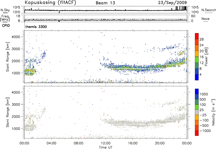This screenshot has height=149, width=216.
Task: Click the noise trace dip near 05:00
Action: [59, 12]
